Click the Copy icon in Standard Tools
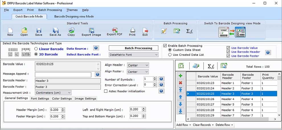Screen dimensions: 282x130 [x=71, y=30]
